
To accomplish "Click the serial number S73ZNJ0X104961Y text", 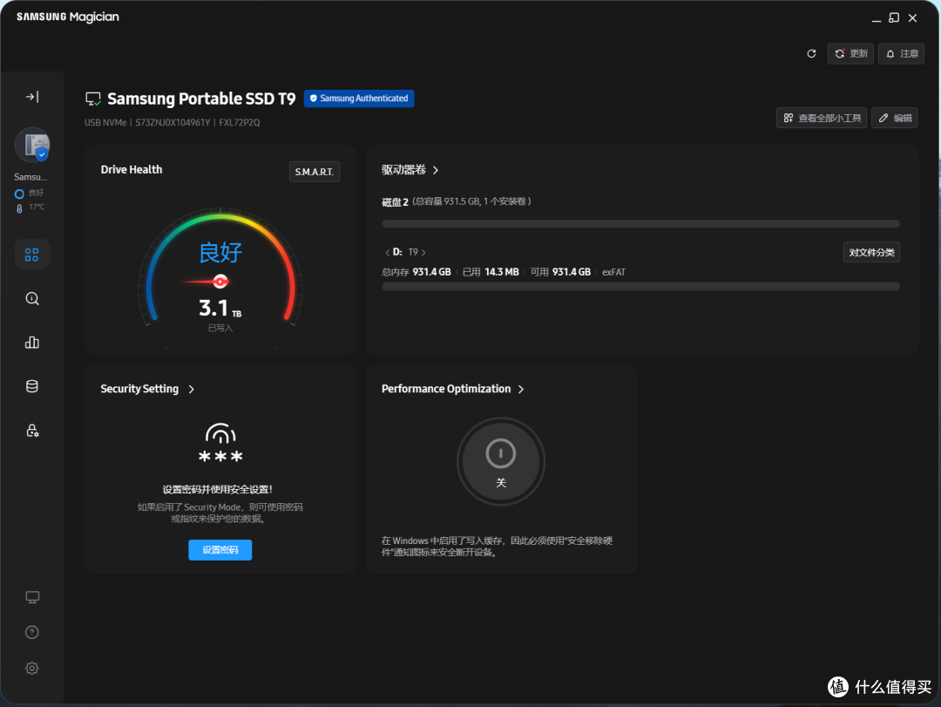I will (x=173, y=123).
